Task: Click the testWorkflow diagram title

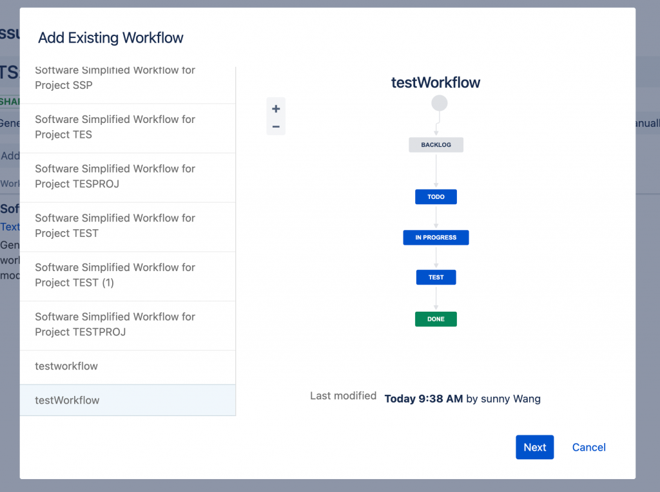Action: [x=436, y=82]
